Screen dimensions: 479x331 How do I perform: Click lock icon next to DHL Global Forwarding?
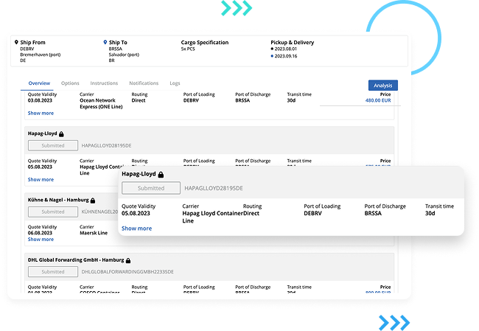[x=127, y=260]
